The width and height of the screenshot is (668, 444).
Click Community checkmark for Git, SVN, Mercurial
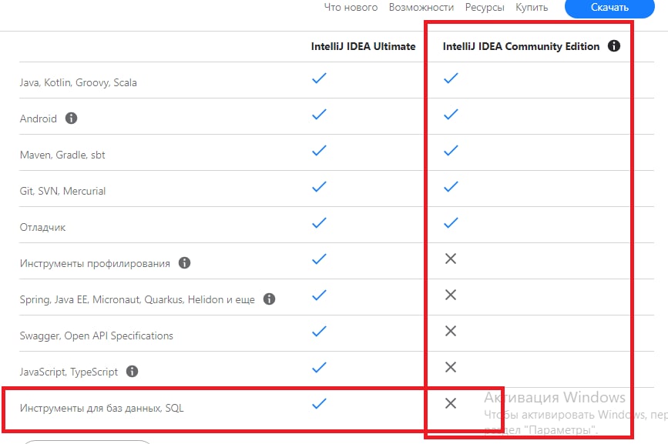[x=451, y=187]
